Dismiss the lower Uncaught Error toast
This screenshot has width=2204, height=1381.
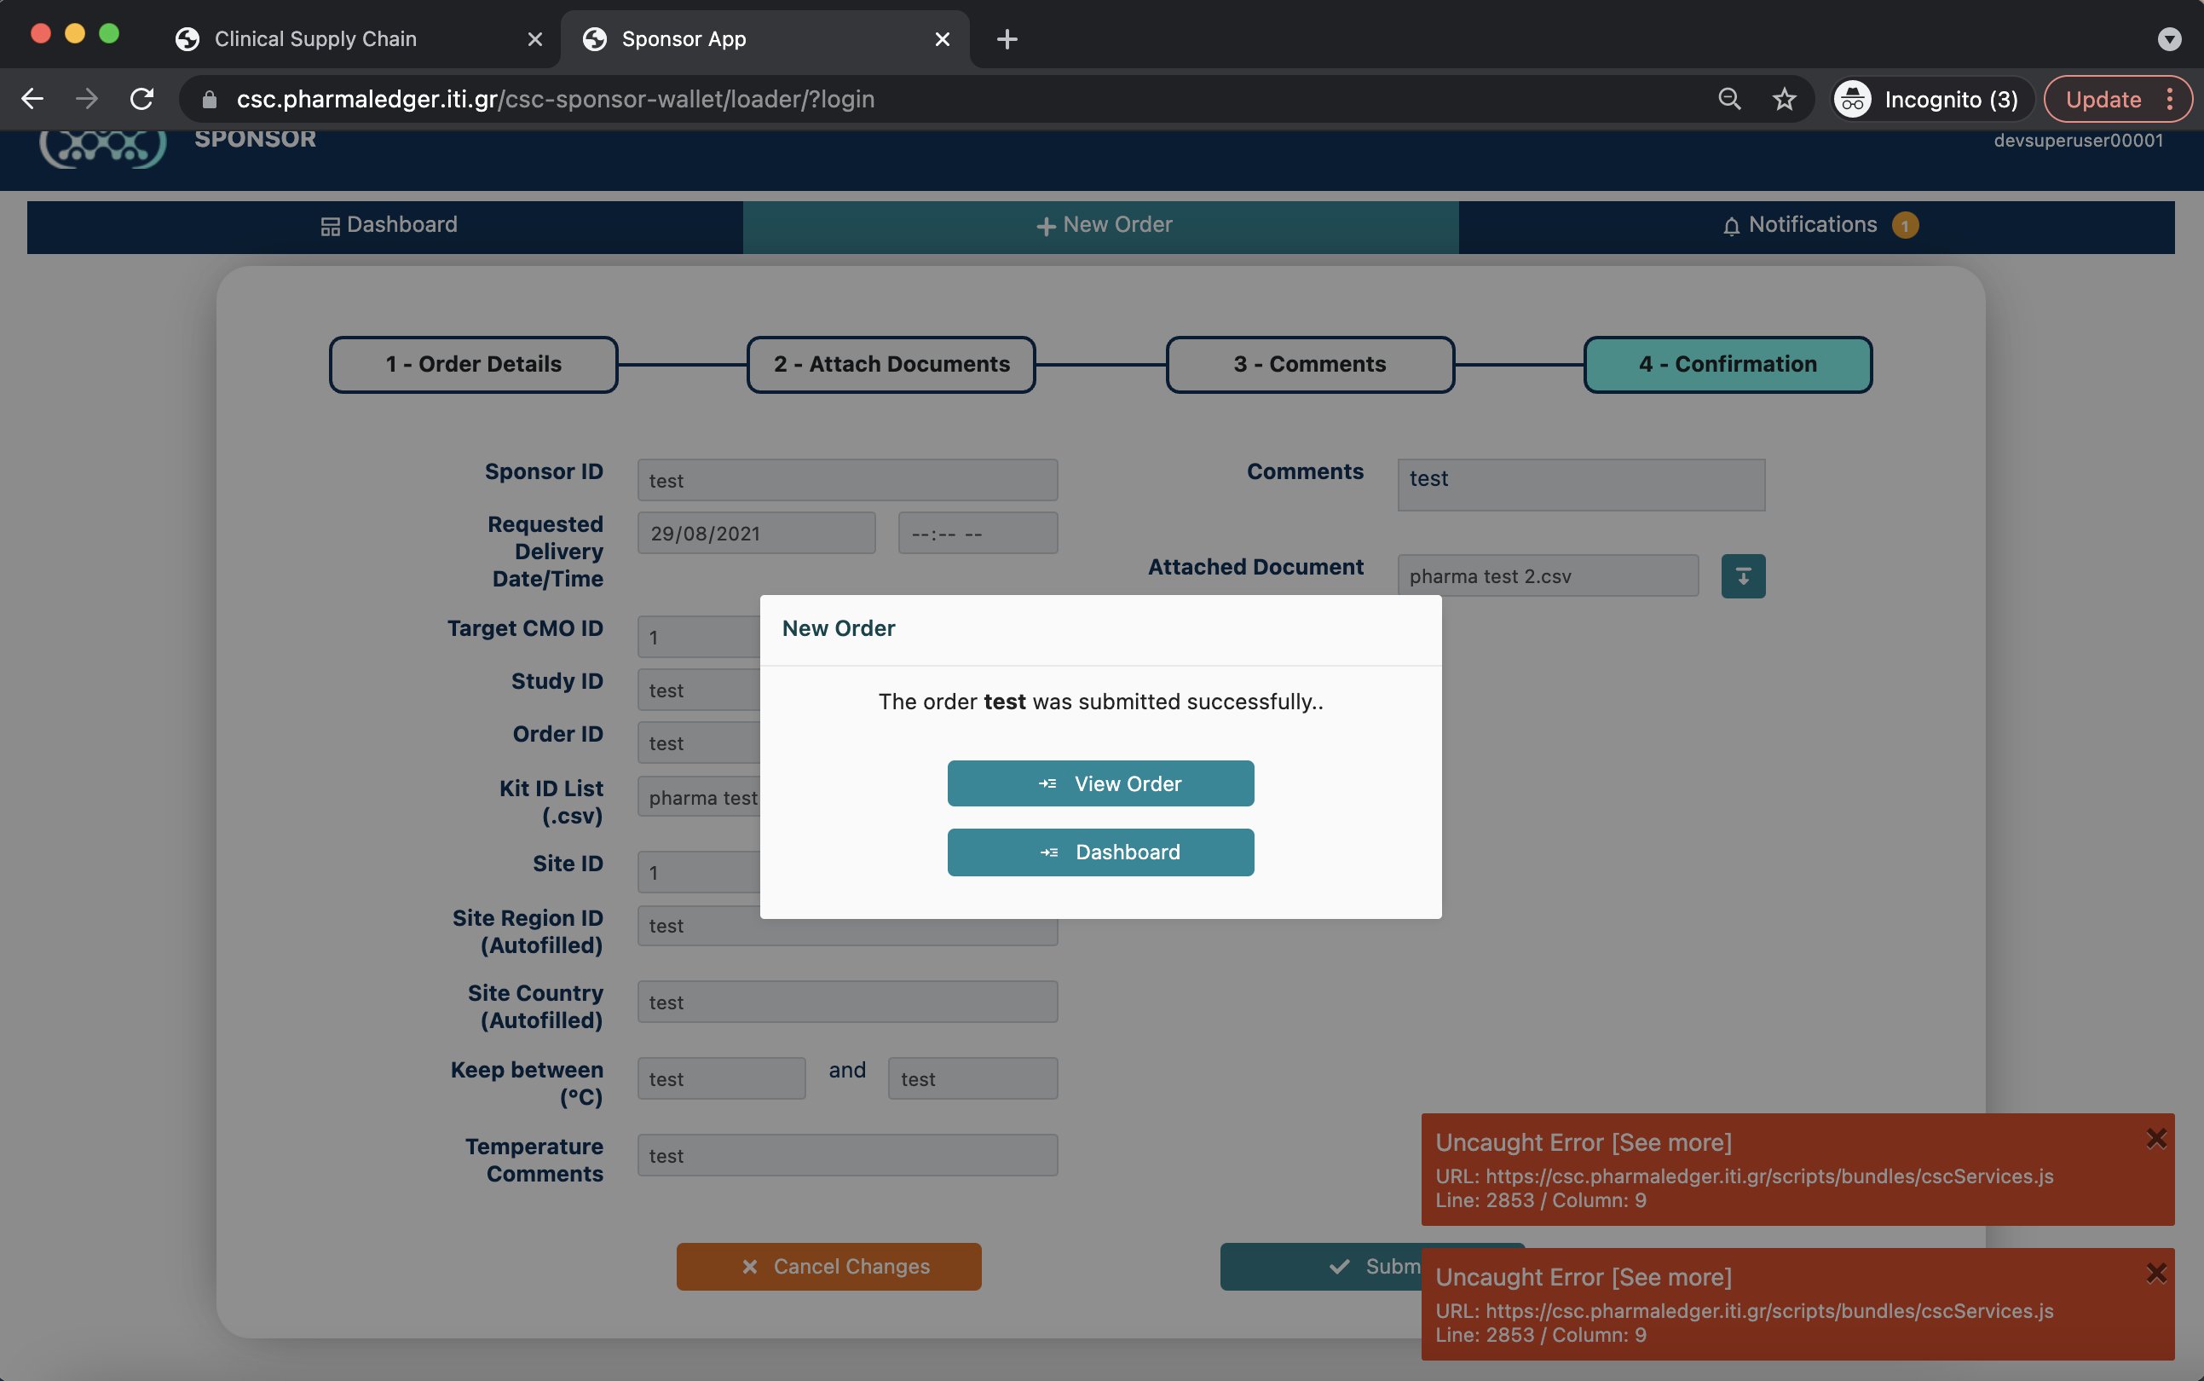[2155, 1274]
